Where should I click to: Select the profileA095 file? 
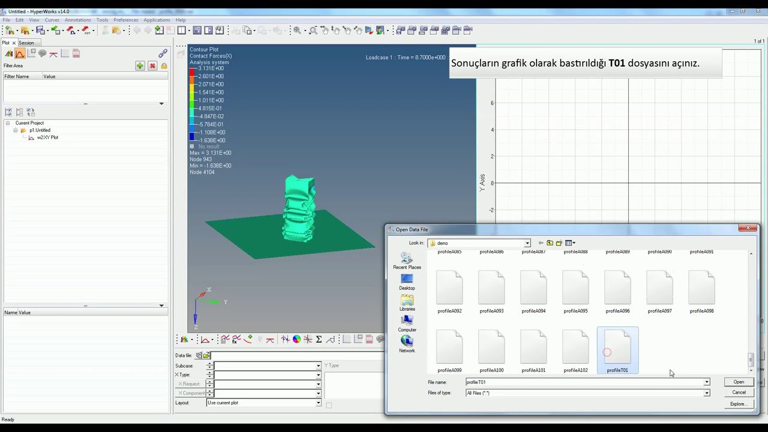(575, 292)
